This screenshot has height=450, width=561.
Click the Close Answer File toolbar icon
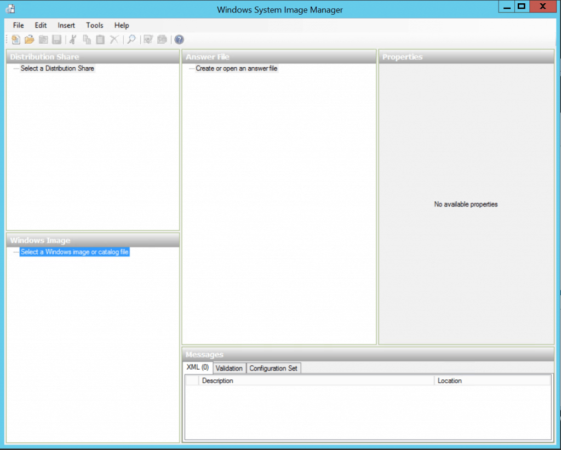[43, 40]
